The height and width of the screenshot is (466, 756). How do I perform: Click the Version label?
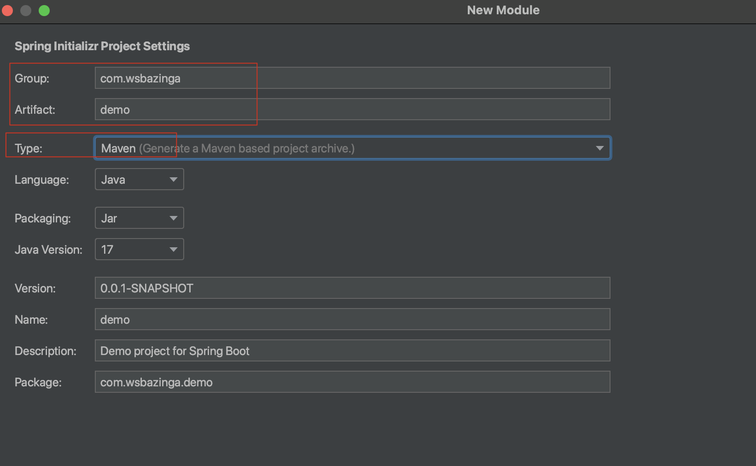(35, 288)
